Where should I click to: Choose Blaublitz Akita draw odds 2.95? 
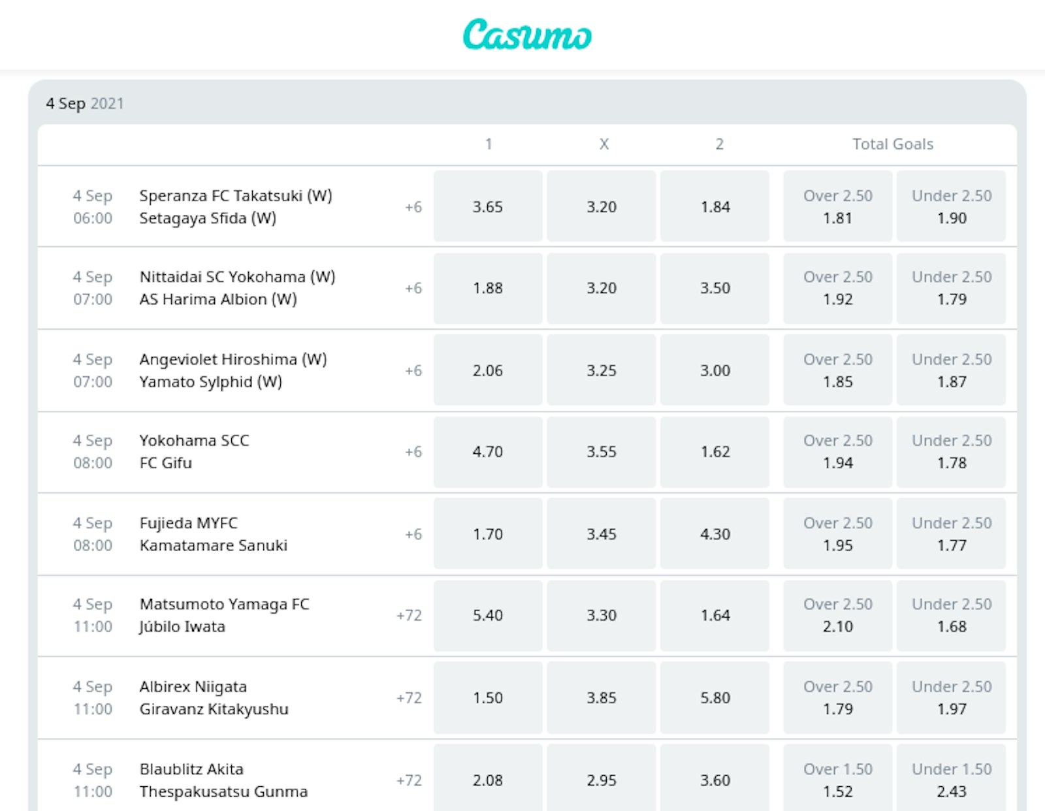tap(601, 780)
